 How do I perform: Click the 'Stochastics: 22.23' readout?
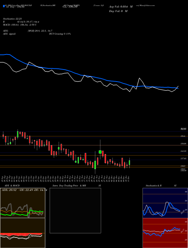point(12,19)
